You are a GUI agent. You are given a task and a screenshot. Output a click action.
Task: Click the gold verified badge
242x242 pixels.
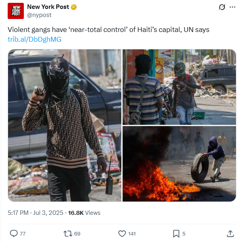coord(74,7)
